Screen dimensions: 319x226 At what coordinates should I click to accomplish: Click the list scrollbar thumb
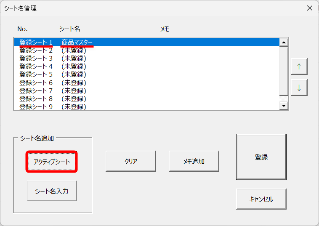pyautogui.click(x=284, y=71)
